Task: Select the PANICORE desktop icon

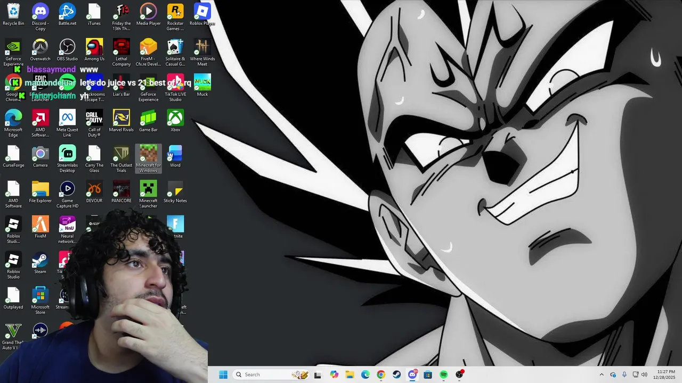Action: 121,192
